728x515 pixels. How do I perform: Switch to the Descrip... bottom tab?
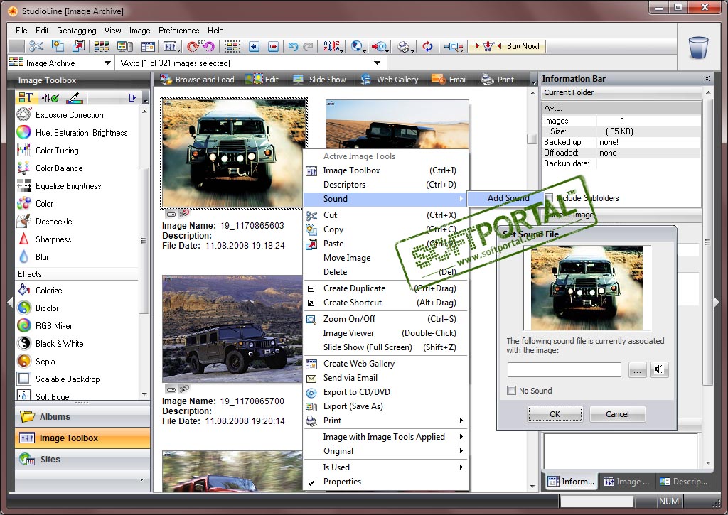pos(683,482)
